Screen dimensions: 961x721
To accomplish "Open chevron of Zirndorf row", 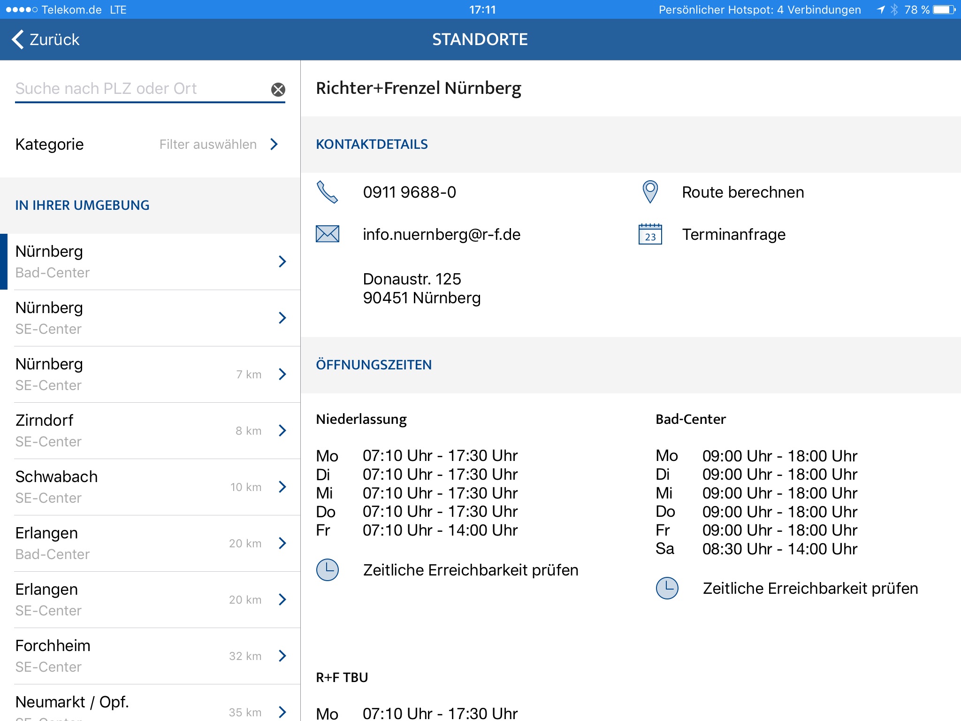I will pyautogui.click(x=282, y=430).
